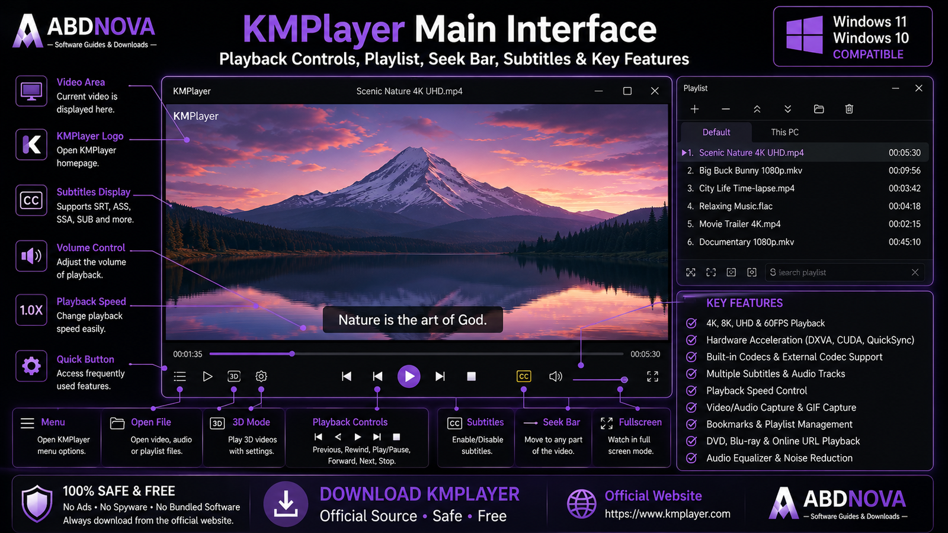This screenshot has height=533, width=948.
Task: Click the outline play triangle beside the 3D button
Action: click(x=207, y=376)
